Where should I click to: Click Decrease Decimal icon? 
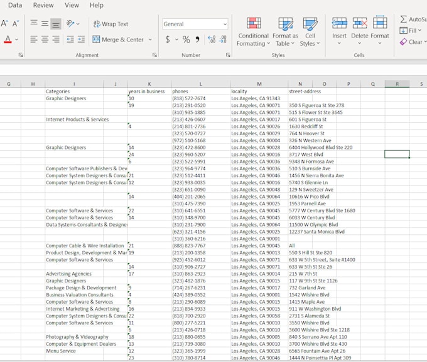[222, 39]
